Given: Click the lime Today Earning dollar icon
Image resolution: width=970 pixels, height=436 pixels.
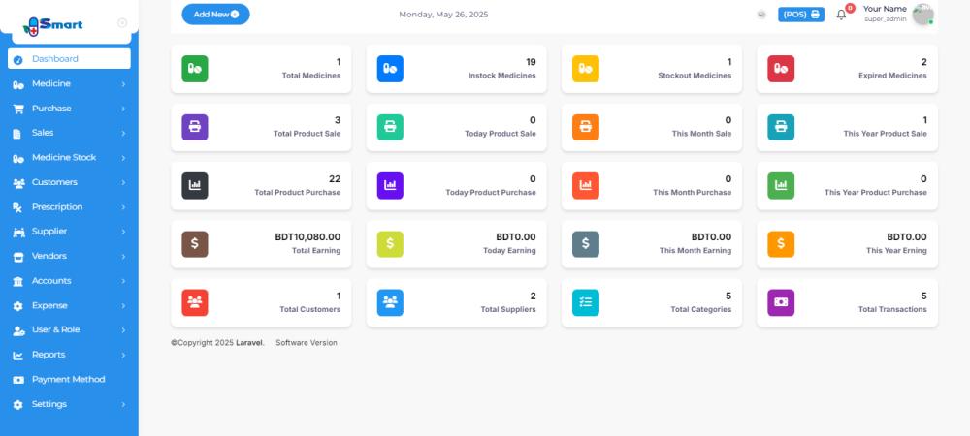Looking at the screenshot, I should pyautogui.click(x=390, y=244).
